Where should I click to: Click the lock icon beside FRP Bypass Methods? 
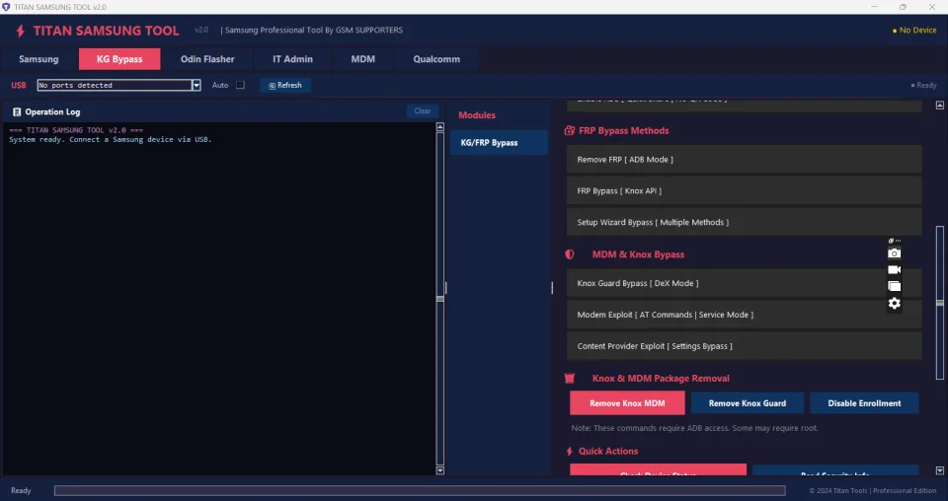click(x=570, y=131)
